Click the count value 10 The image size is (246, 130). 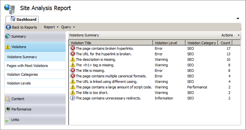(228, 59)
